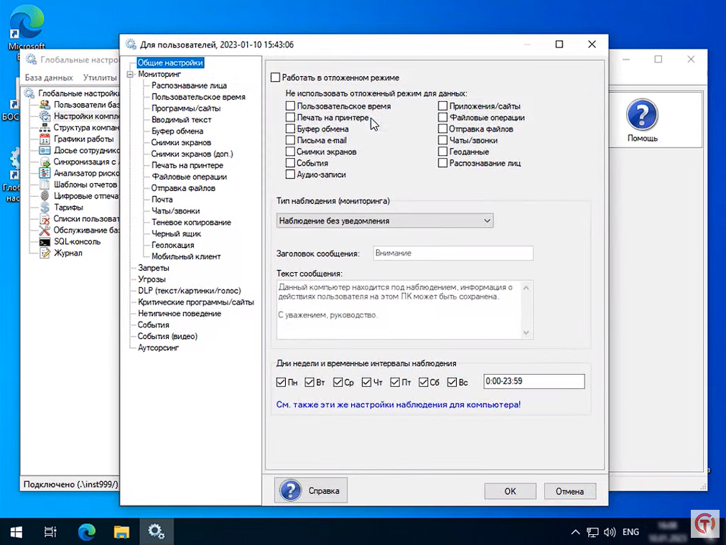Image resolution: width=726 pixels, height=545 pixels.
Task: Click the Обслуживание базы tools icon
Action: tap(45, 230)
